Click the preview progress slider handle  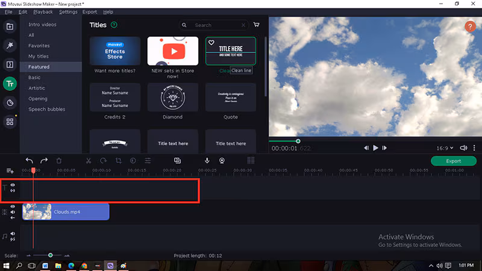(298, 141)
